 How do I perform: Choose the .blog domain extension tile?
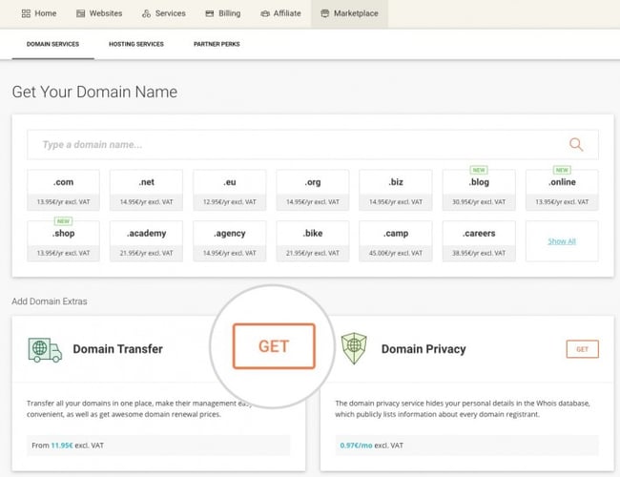(479, 190)
